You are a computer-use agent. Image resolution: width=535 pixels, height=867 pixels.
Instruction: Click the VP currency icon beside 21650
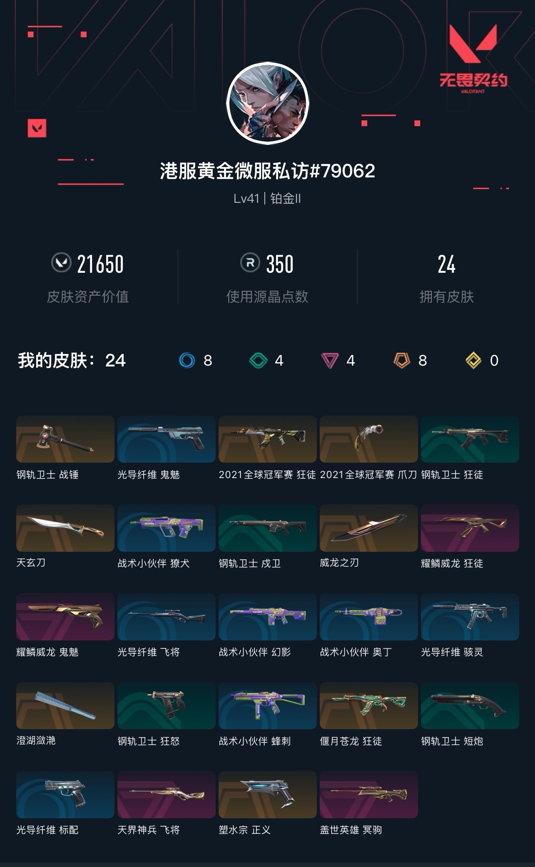point(61,263)
